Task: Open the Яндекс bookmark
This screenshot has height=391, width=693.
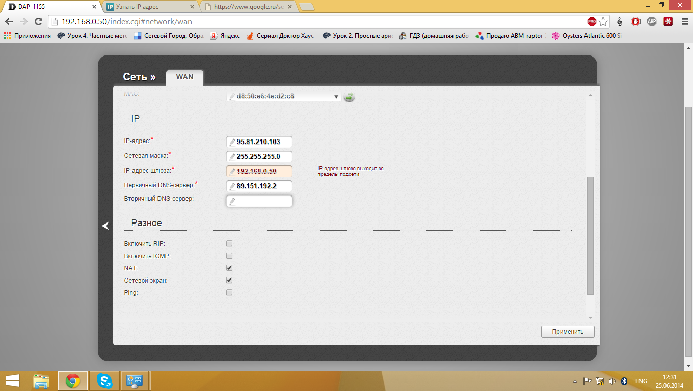Action: coord(225,36)
